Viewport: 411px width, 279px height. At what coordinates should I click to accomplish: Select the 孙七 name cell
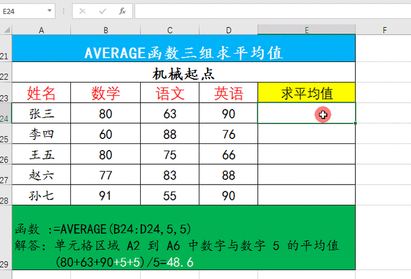(41, 195)
